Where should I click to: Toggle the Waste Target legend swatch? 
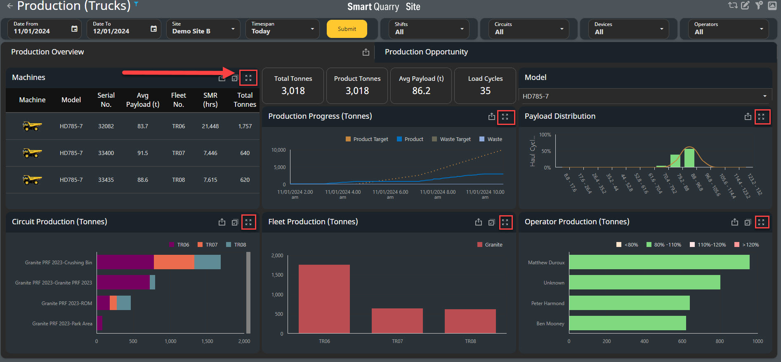434,139
